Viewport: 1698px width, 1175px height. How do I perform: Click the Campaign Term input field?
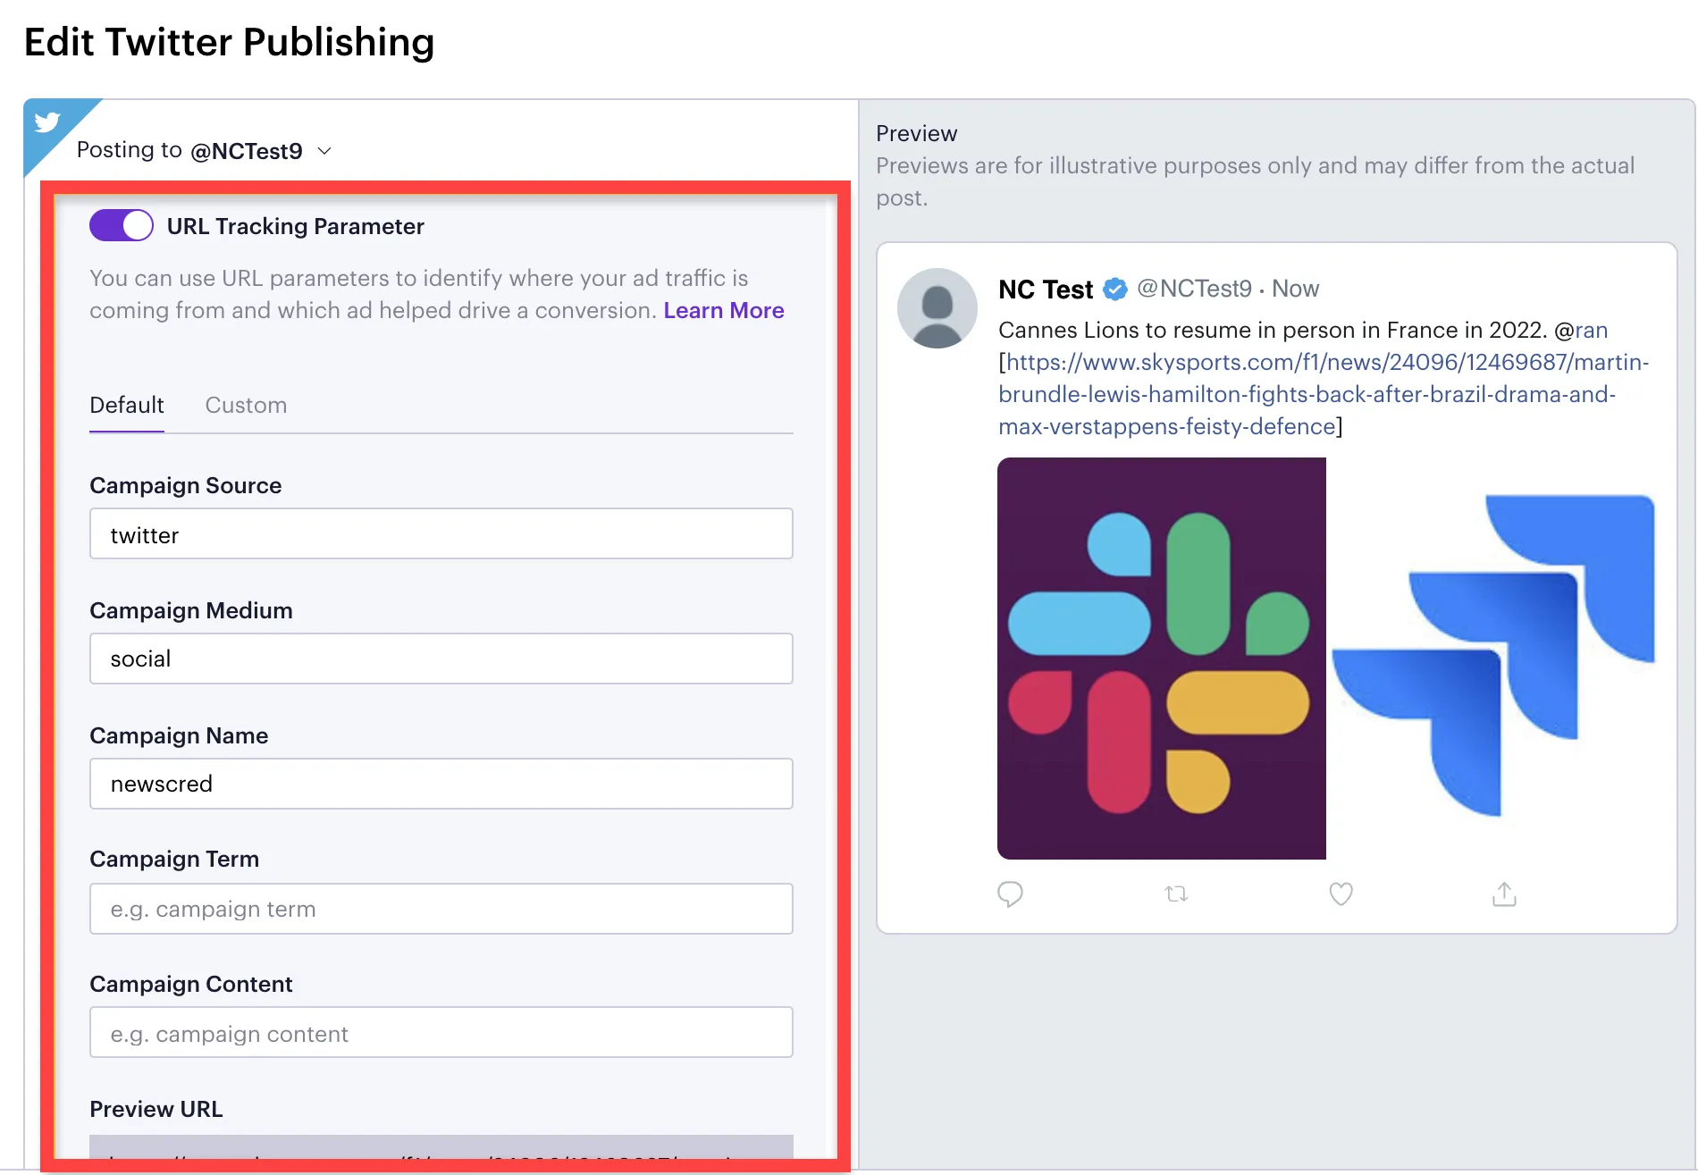[441, 909]
